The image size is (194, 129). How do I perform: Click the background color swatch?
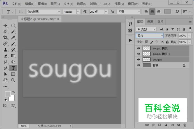click(x=12, y=99)
